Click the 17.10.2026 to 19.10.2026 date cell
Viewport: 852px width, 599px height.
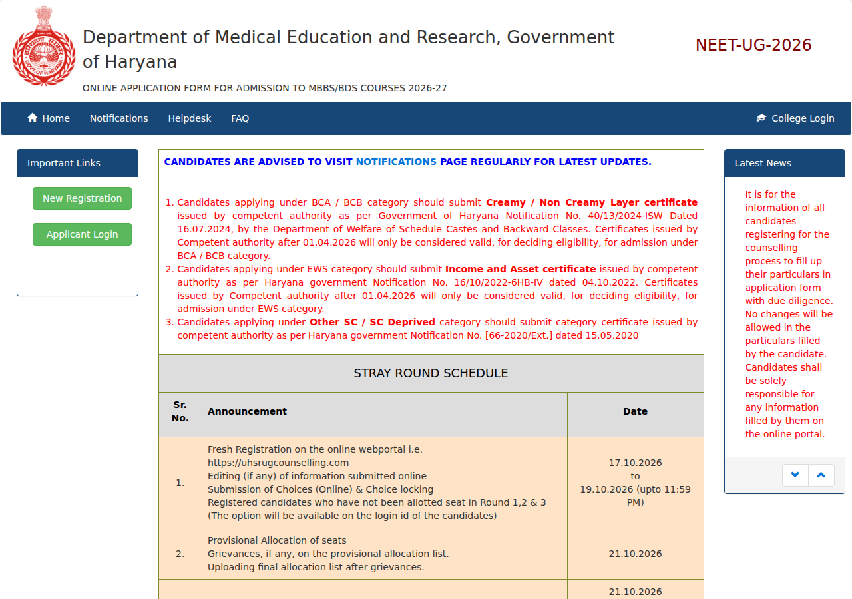(636, 483)
